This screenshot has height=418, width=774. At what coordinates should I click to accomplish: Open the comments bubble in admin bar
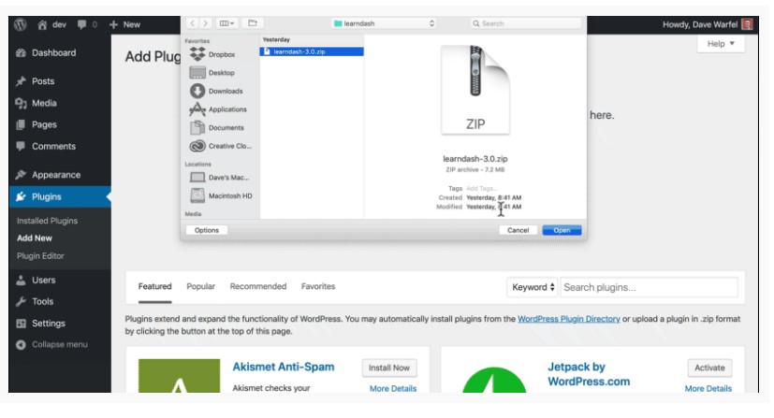coord(81,24)
